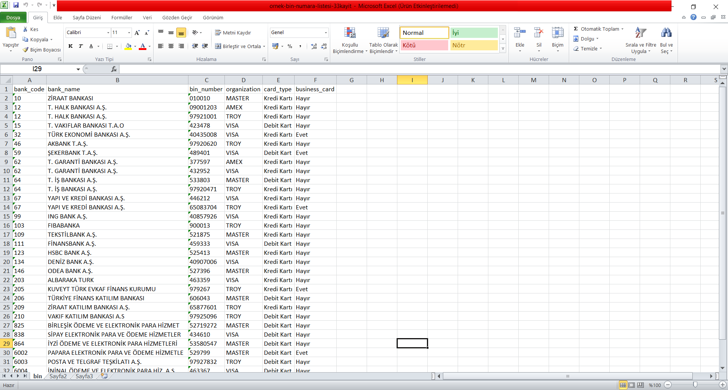
Task: Apply percent style format
Action: pos(290,46)
